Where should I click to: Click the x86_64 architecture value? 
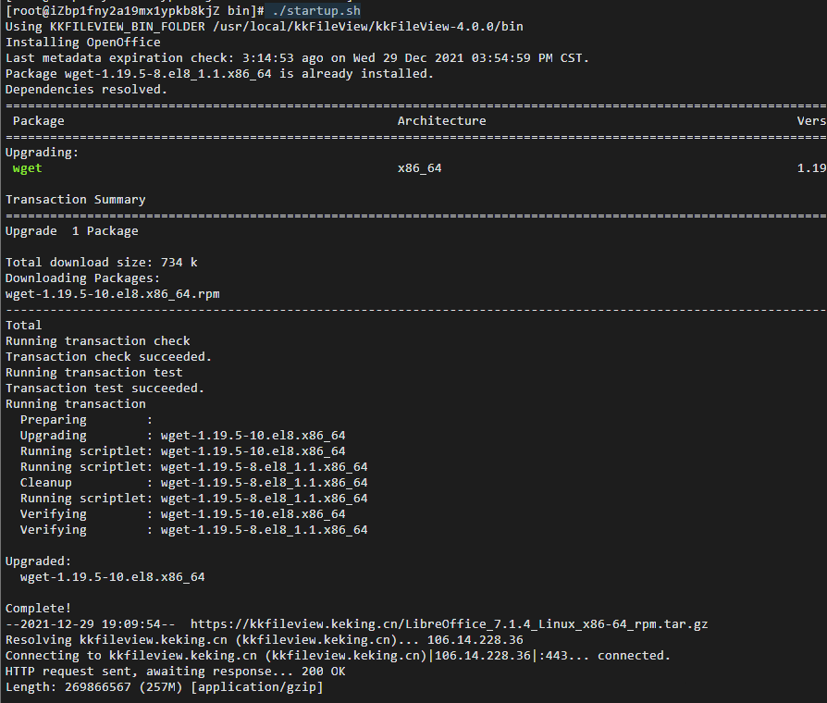point(420,168)
